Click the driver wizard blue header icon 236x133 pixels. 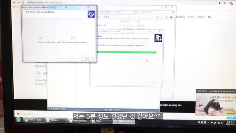tap(91, 14)
